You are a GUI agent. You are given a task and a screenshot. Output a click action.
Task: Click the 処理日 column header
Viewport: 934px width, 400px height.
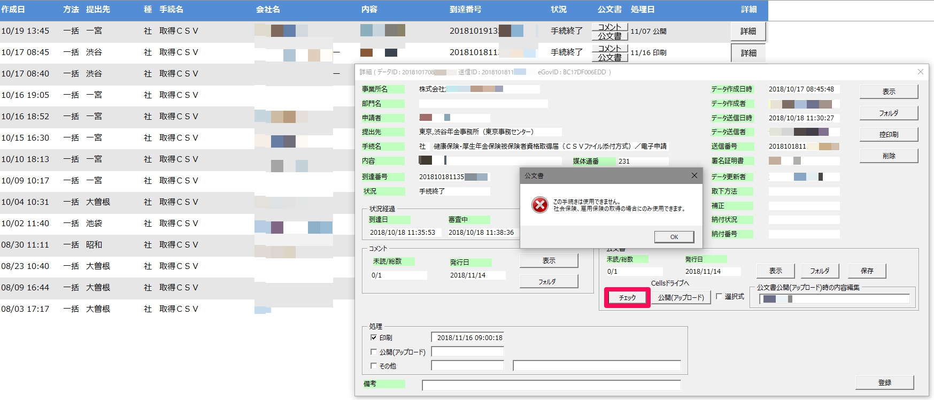(x=642, y=10)
